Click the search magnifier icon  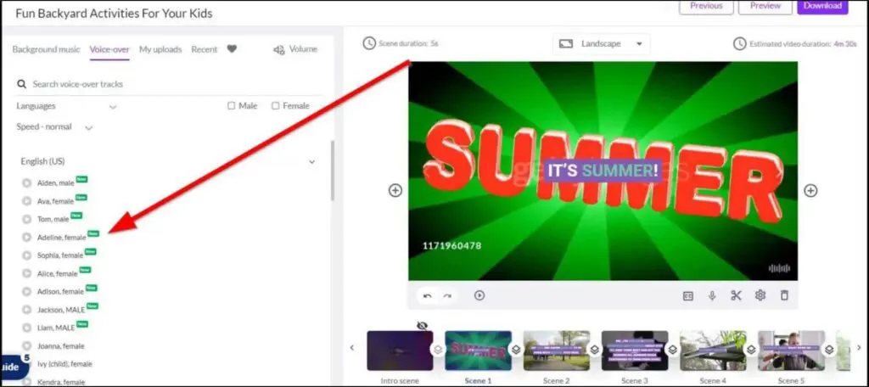click(x=21, y=84)
